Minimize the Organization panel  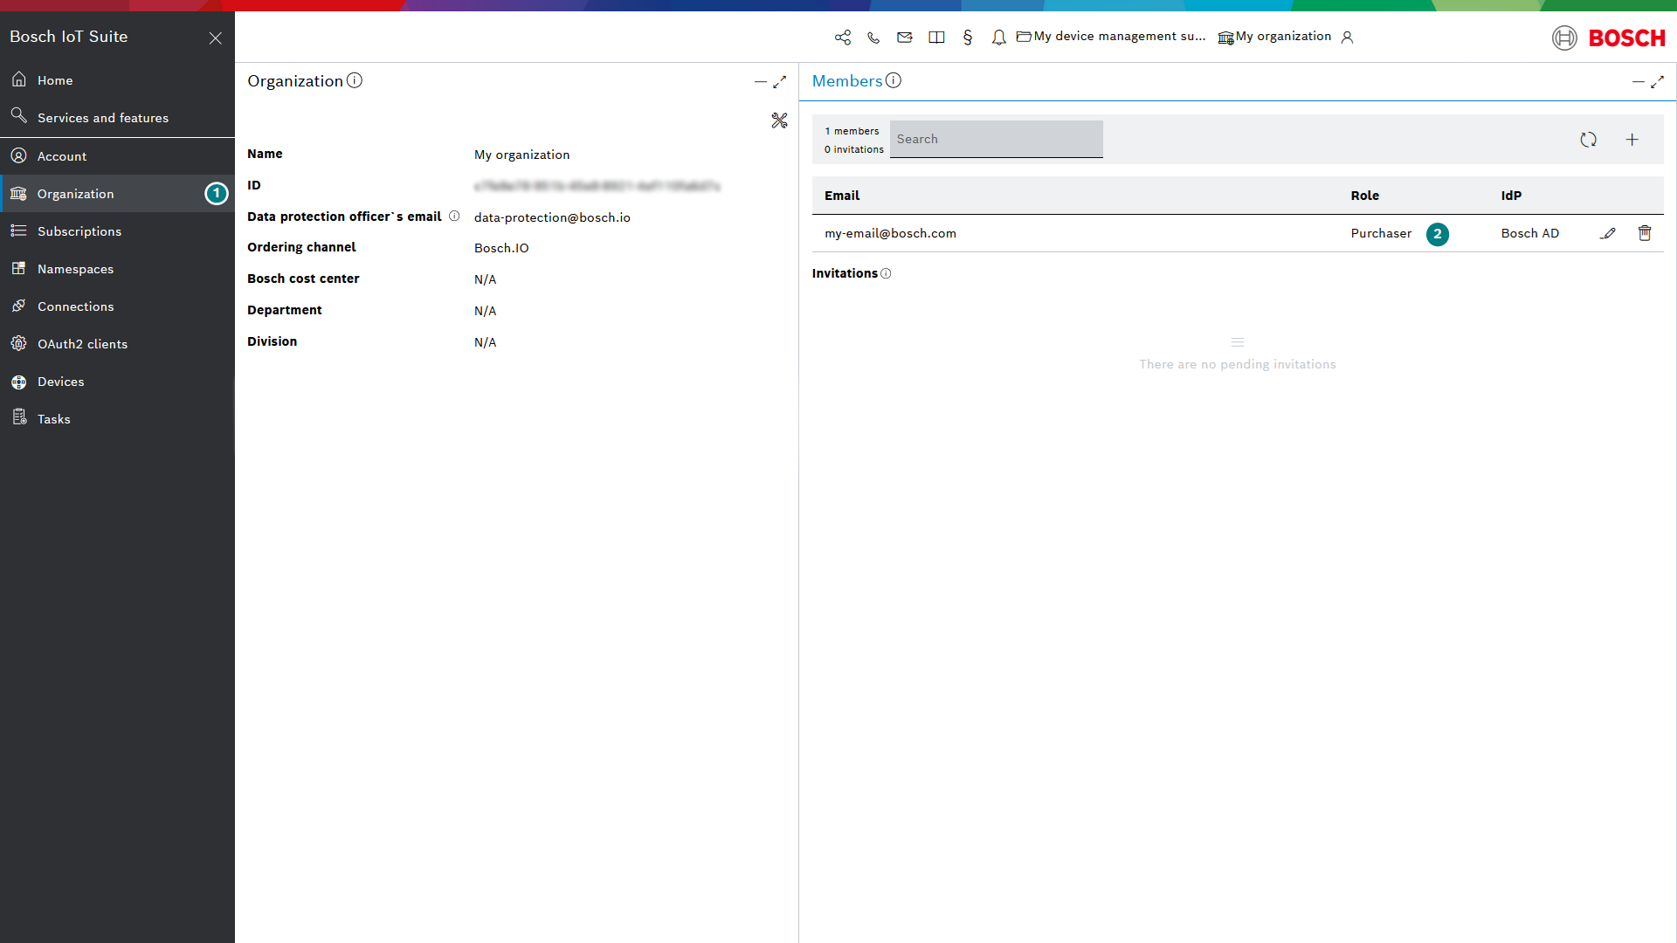[761, 81]
